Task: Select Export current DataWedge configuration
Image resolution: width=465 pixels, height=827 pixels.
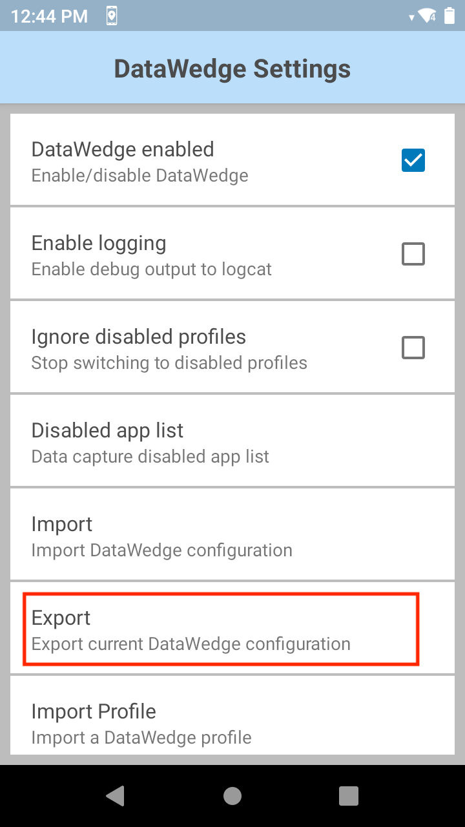Action: point(232,628)
